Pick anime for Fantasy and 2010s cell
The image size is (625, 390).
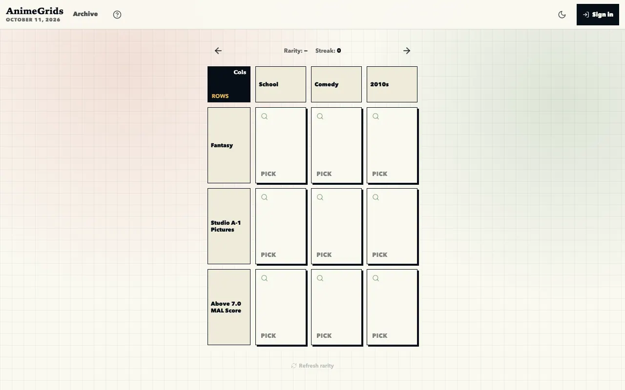click(x=392, y=145)
